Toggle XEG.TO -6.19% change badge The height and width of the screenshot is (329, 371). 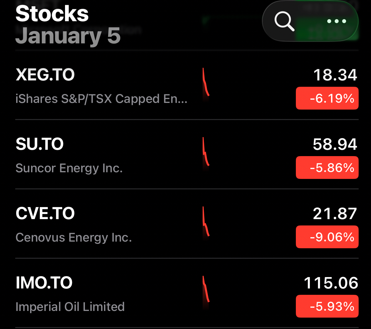click(x=327, y=98)
